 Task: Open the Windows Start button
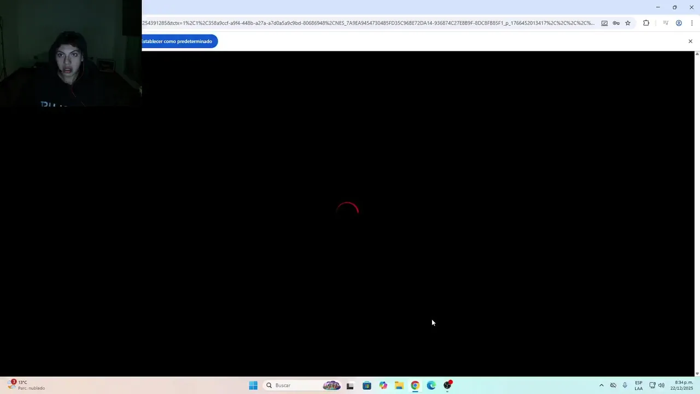253,385
